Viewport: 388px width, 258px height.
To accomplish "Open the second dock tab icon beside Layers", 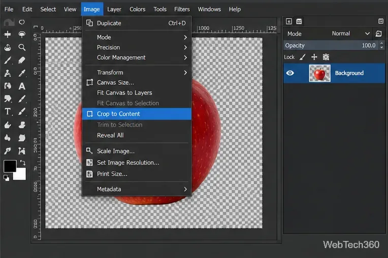I will (x=299, y=21).
